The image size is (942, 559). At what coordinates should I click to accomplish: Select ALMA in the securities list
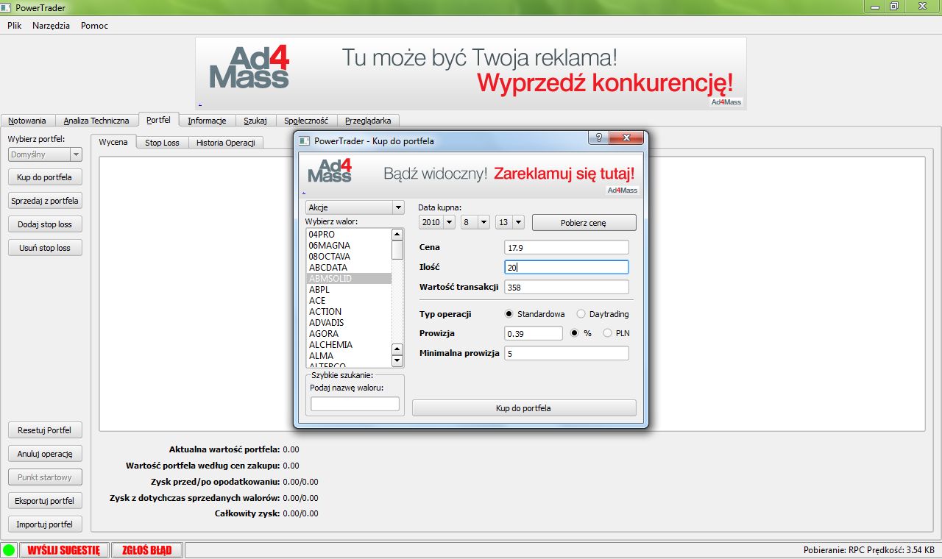[x=349, y=356]
